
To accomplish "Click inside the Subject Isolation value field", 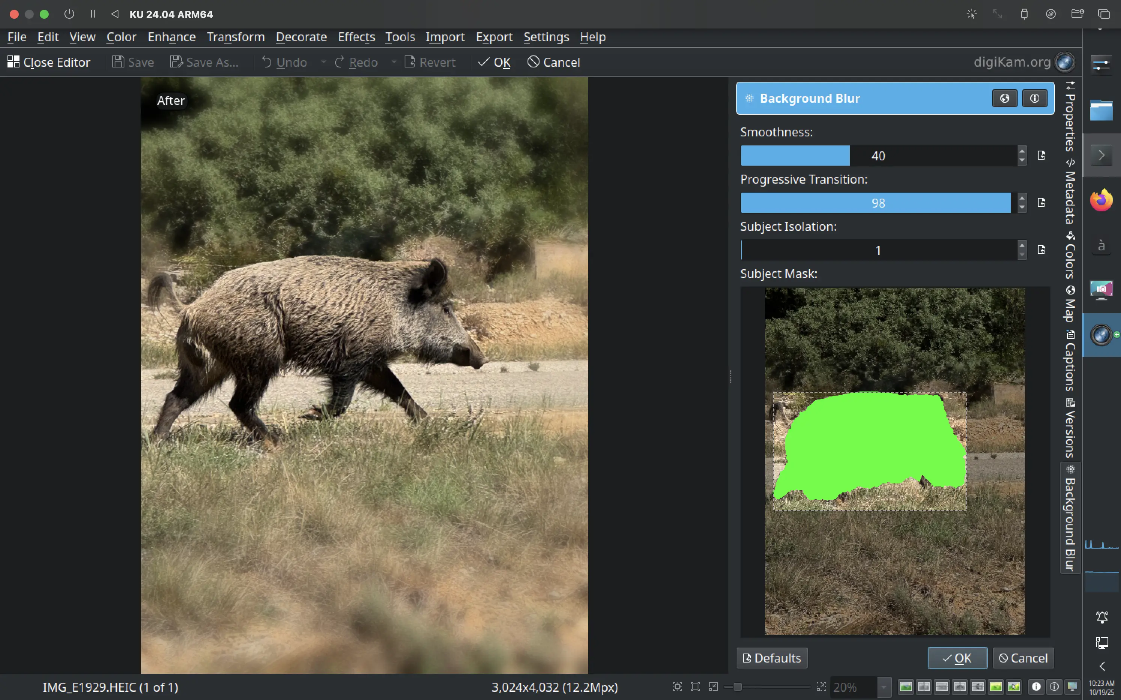I will point(877,250).
